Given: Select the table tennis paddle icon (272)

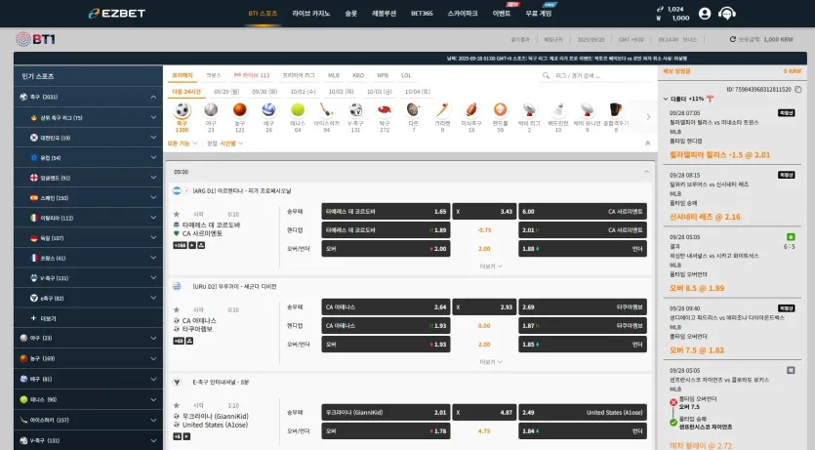Looking at the screenshot, I should coord(385,109).
